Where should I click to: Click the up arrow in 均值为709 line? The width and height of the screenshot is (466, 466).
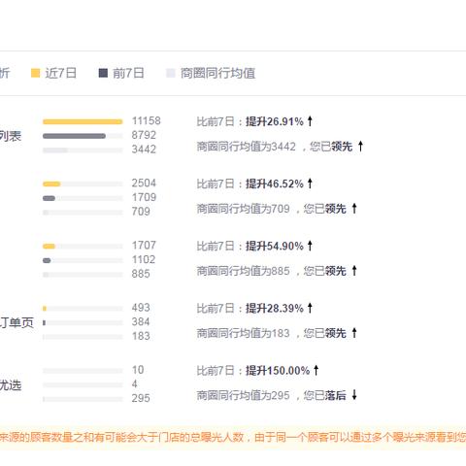coord(354,209)
